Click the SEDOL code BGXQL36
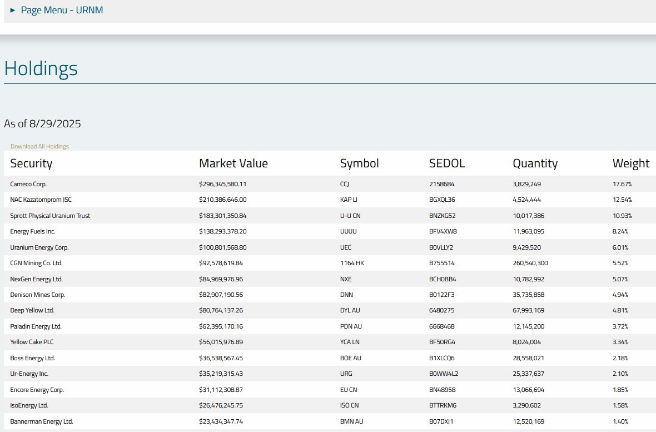Image resolution: width=656 pixels, height=432 pixels. (x=442, y=200)
